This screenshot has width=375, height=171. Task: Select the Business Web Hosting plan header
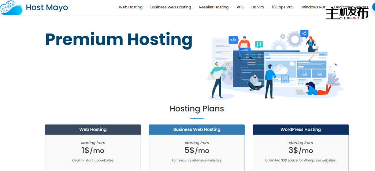tap(197, 129)
